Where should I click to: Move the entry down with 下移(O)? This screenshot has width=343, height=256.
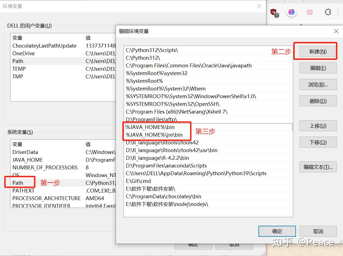[318, 142]
